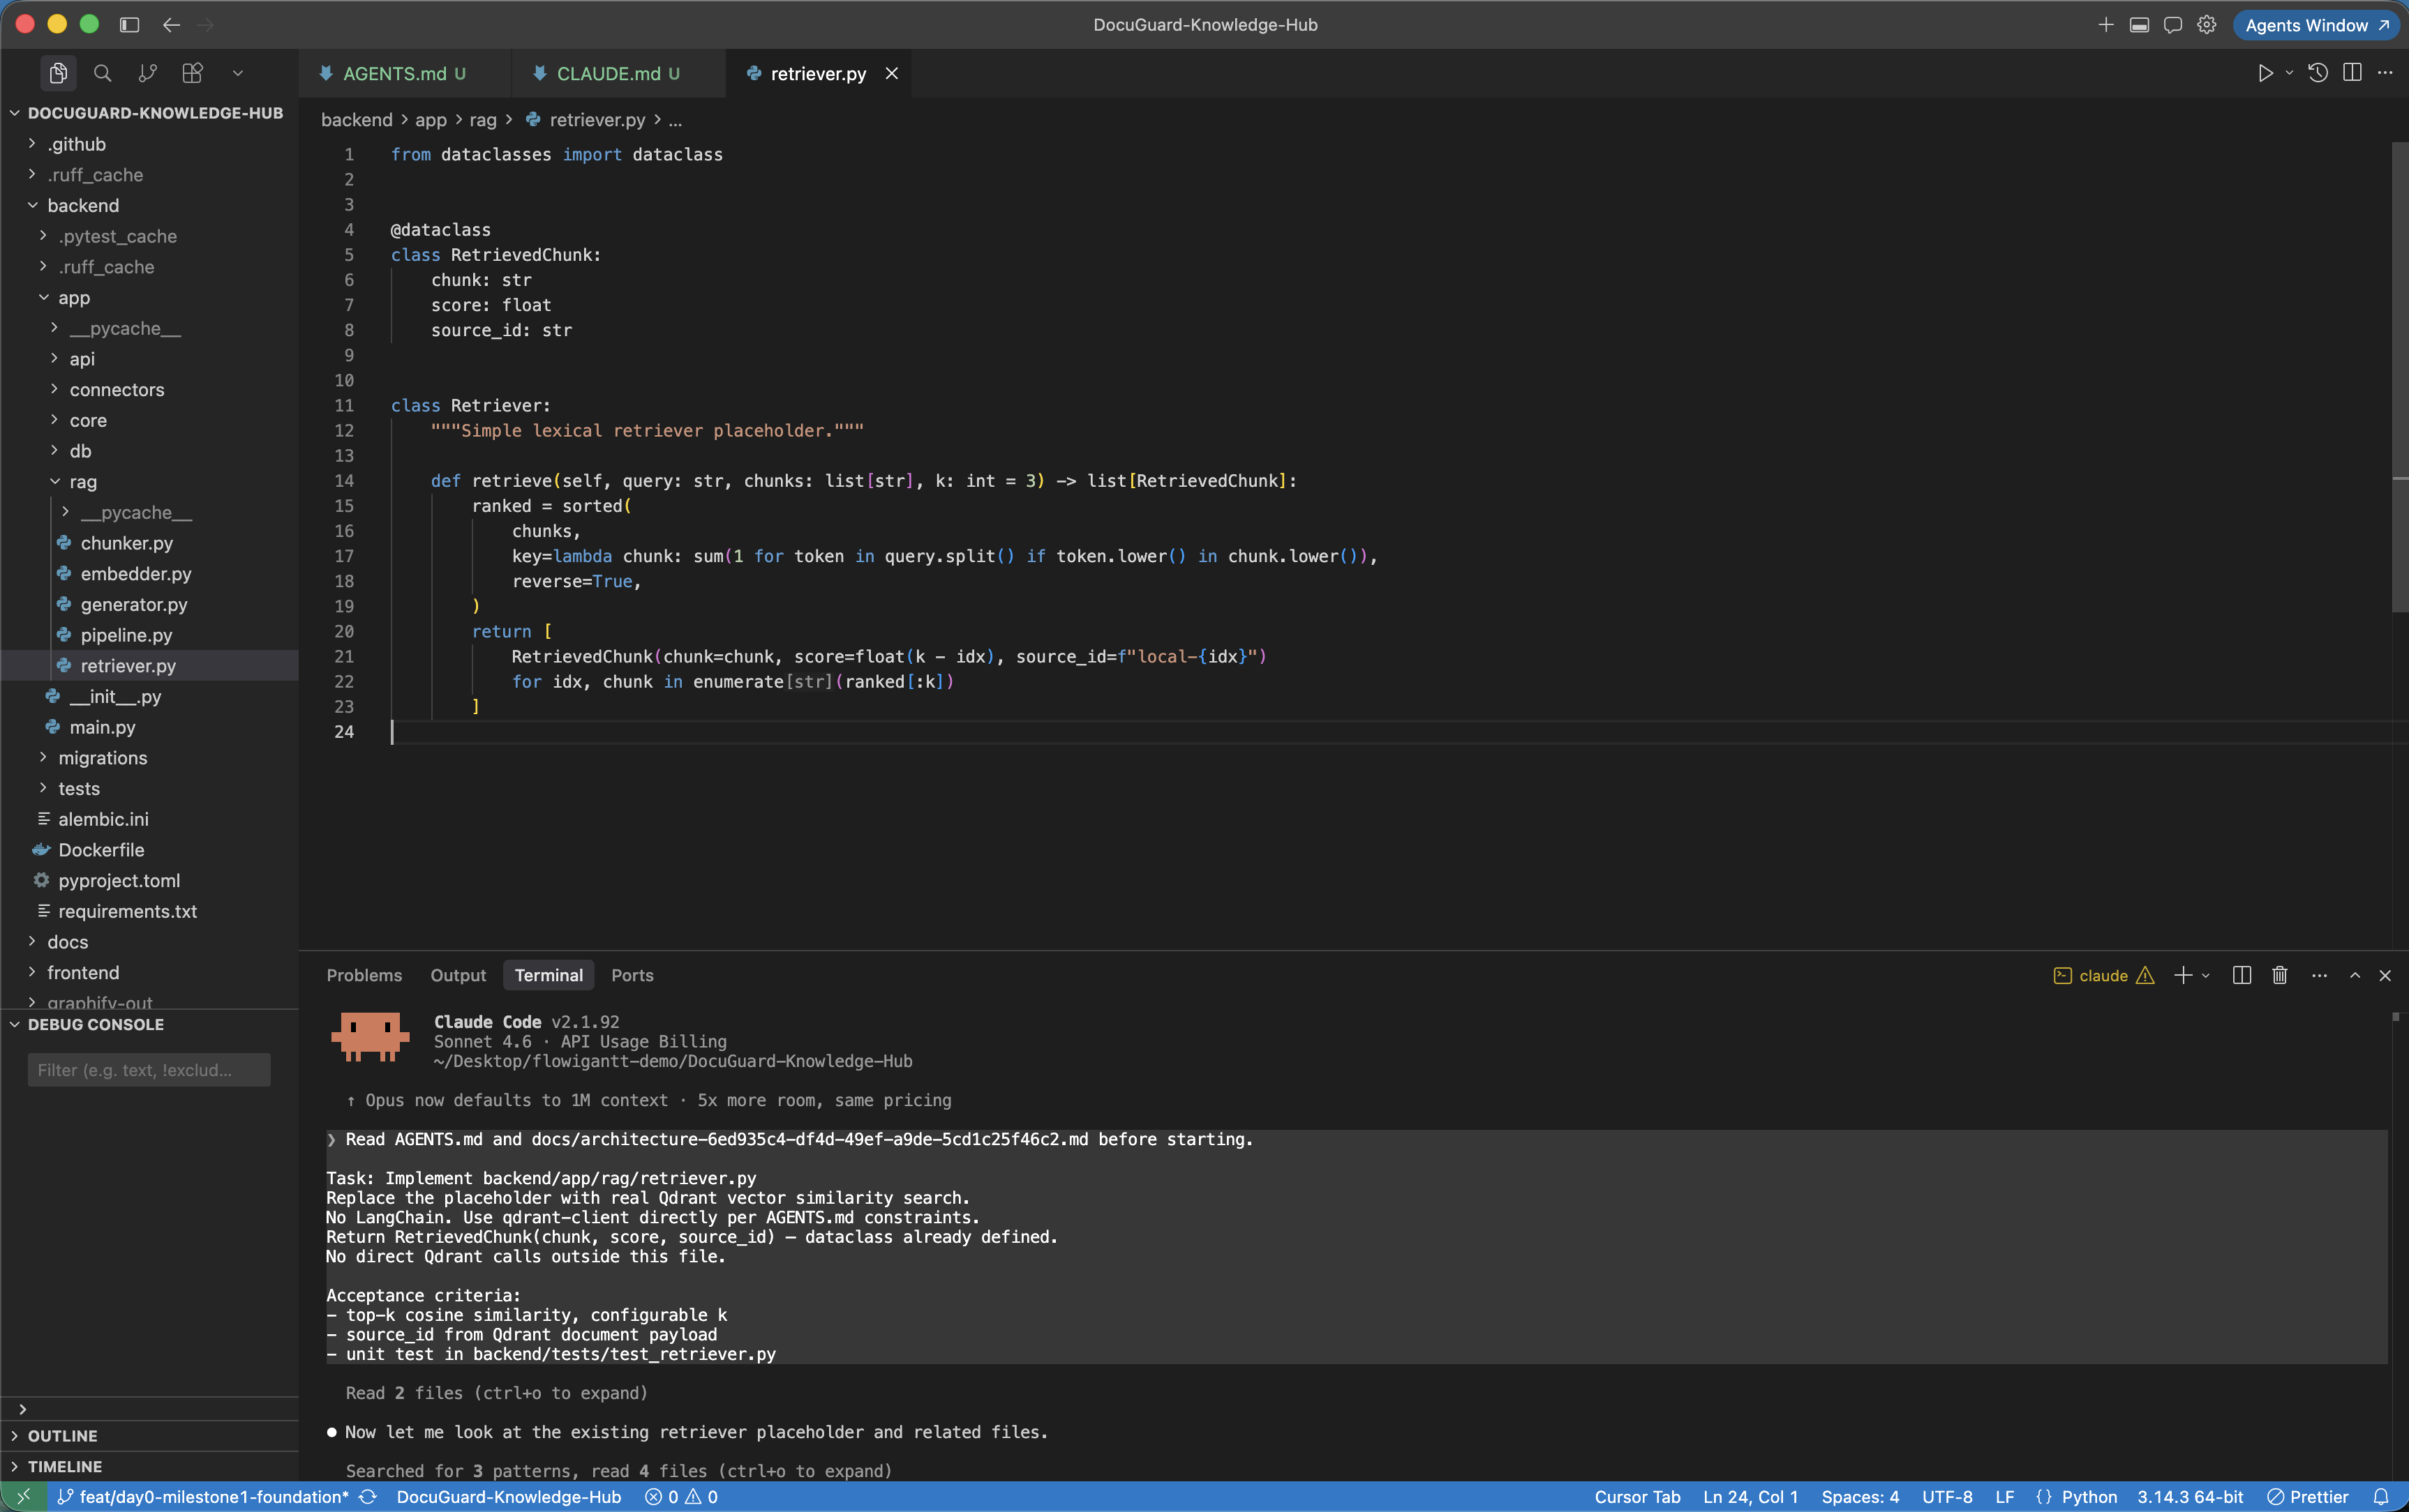
Task: Collapse the app folder
Action: click(149, 298)
